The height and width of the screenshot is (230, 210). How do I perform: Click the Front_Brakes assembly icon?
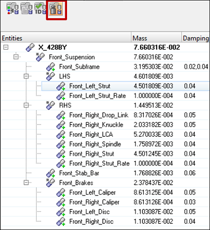pyautogui.click(x=51, y=183)
